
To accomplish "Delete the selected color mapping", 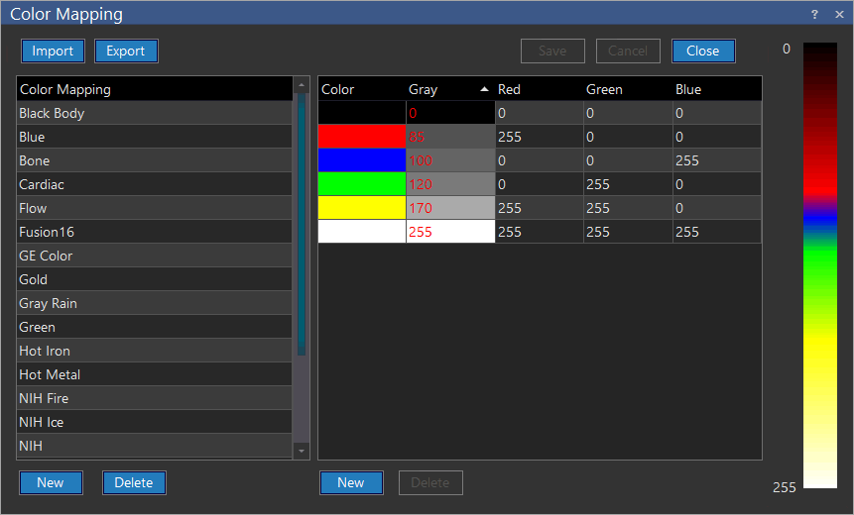I will pyautogui.click(x=134, y=482).
